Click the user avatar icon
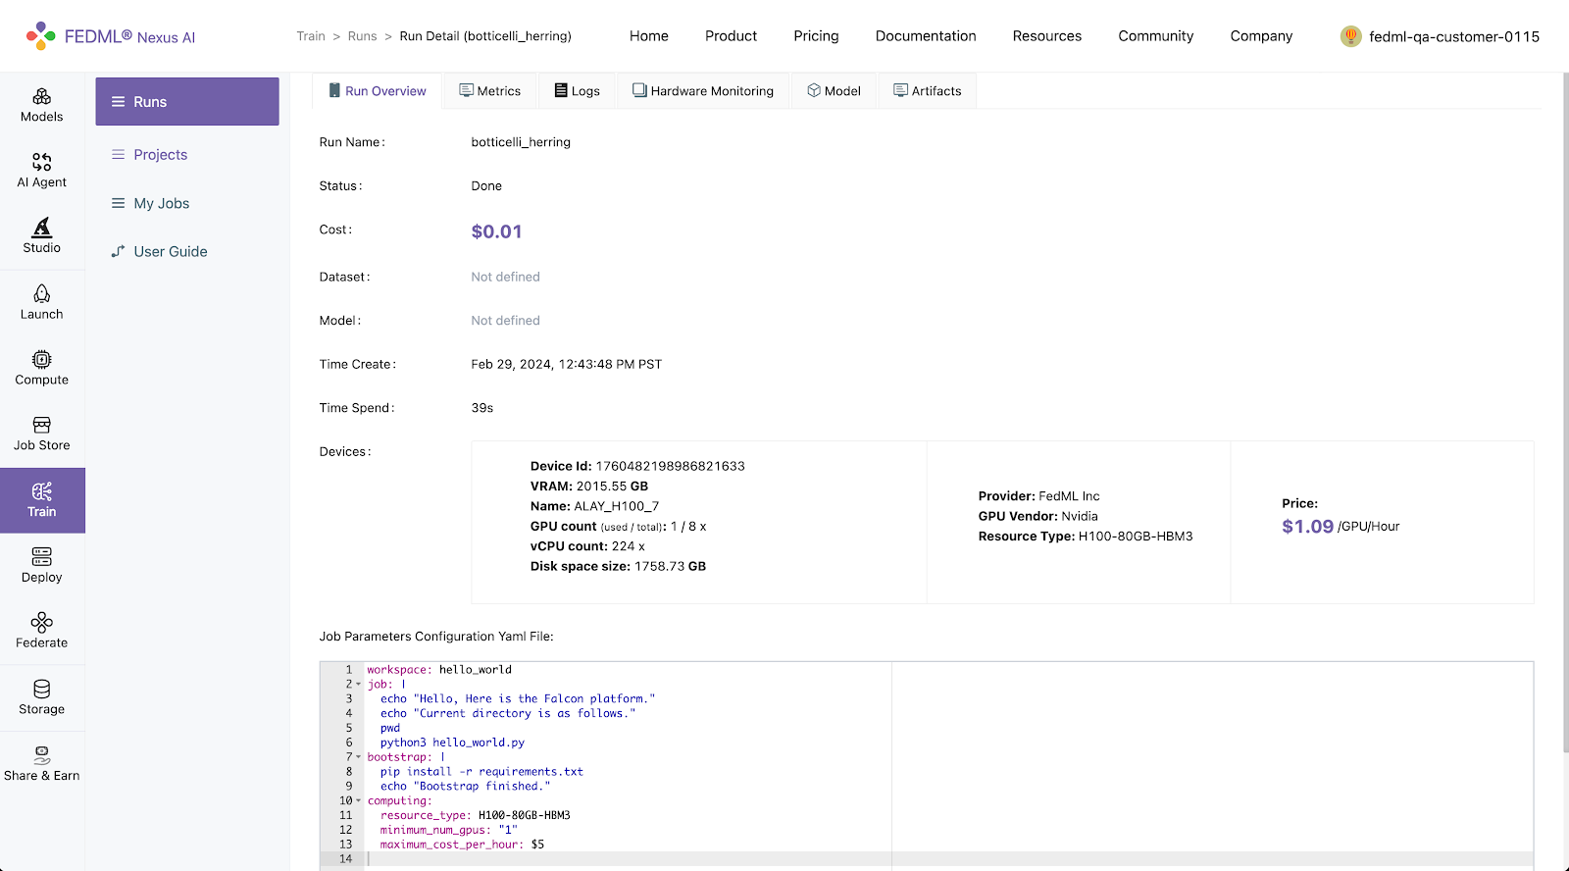This screenshot has height=871, width=1569. coord(1351,36)
